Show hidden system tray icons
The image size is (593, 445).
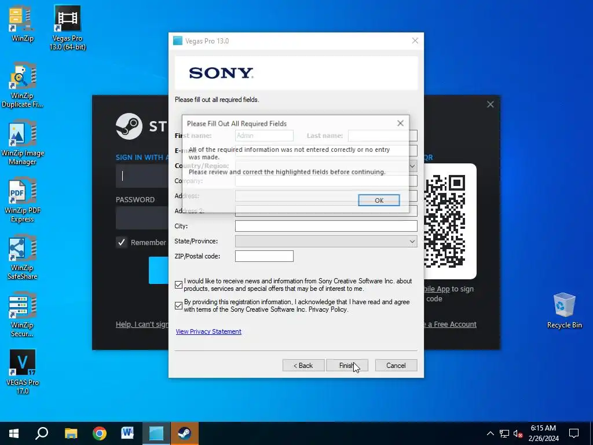click(490, 433)
